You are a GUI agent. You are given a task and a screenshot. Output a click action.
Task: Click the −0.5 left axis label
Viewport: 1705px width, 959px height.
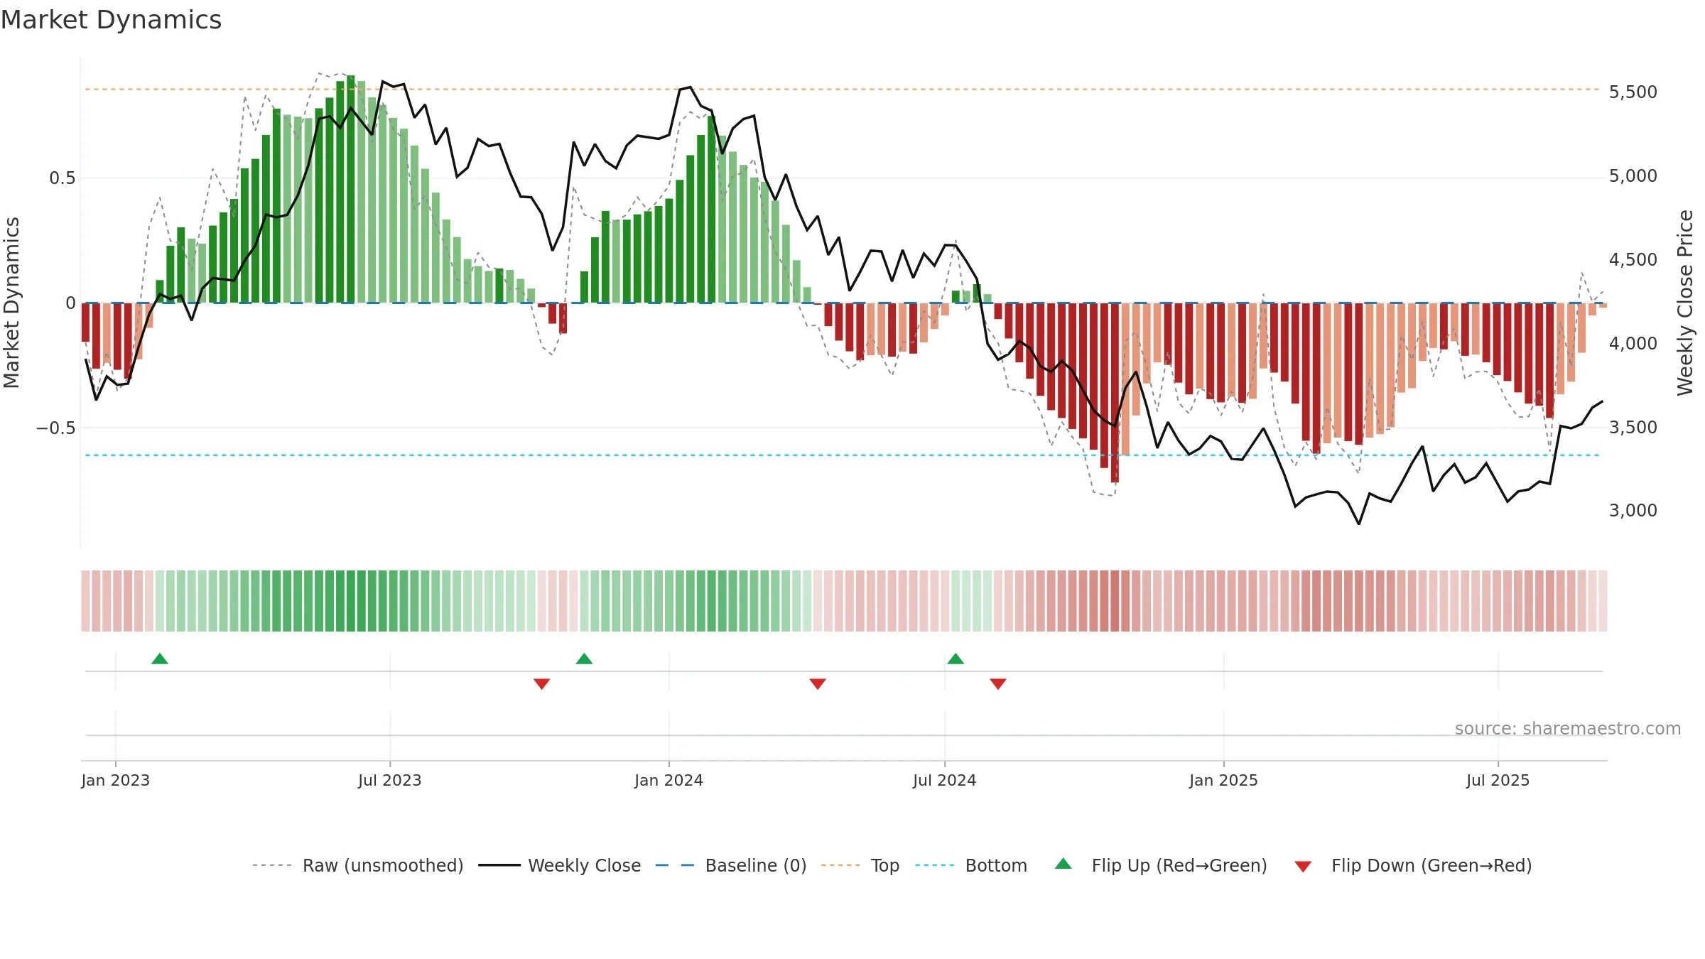pyautogui.click(x=56, y=428)
